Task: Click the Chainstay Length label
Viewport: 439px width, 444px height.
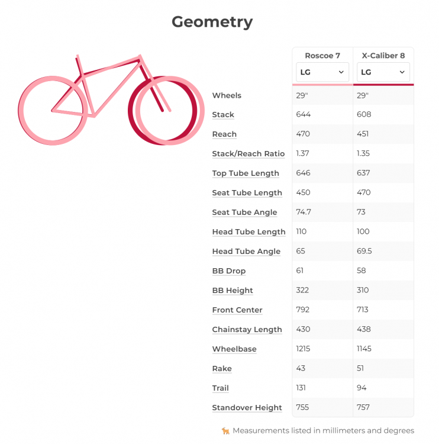Action: pyautogui.click(x=247, y=330)
